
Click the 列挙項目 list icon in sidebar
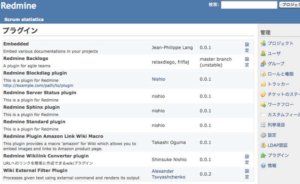pyautogui.click(x=263, y=125)
